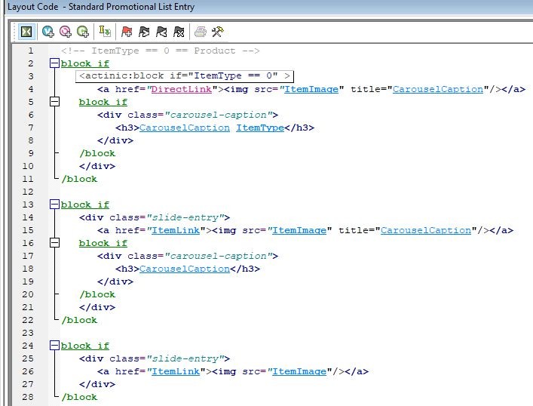533x406 pixels.
Task: Click the insert variable (V+) toolbar icon
Action: tap(48, 32)
